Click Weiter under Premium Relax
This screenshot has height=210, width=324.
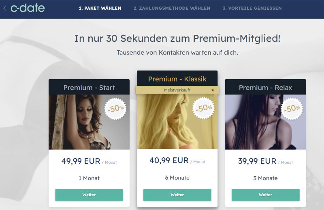click(x=266, y=195)
